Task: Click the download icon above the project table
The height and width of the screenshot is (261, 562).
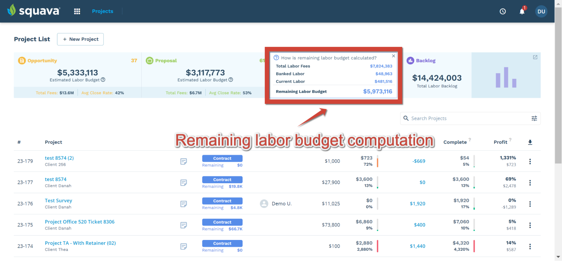Action: 530,142
